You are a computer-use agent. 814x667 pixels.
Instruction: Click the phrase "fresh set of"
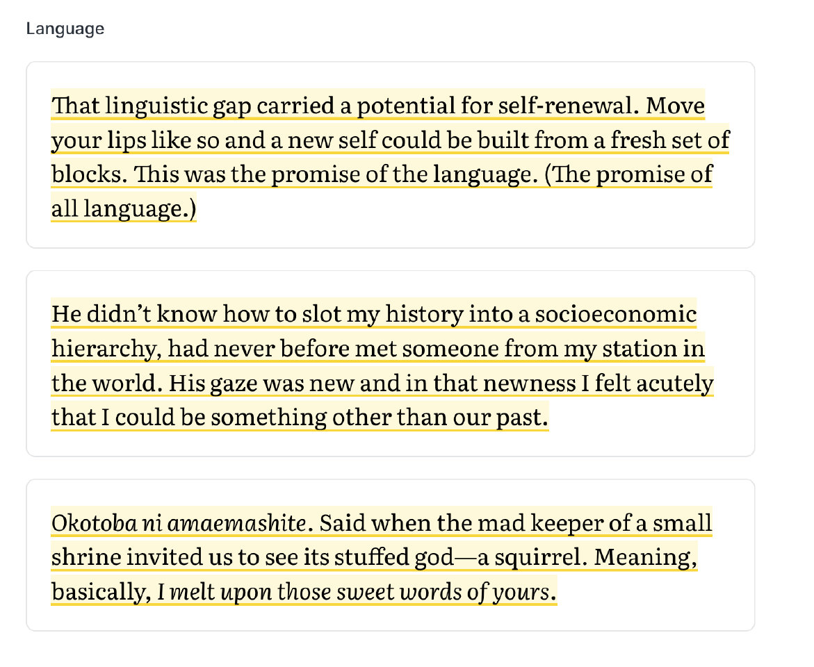670,140
